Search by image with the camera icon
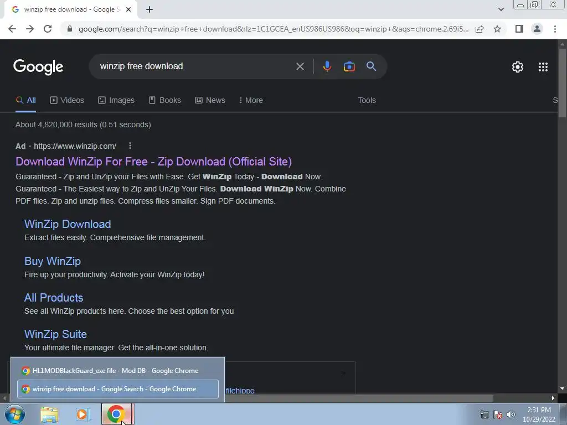This screenshot has width=567, height=425. [x=349, y=66]
